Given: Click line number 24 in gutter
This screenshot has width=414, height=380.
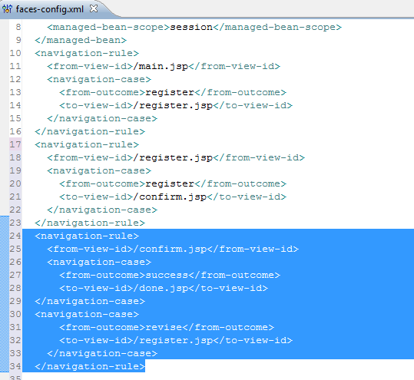Looking at the screenshot, I should click(x=15, y=236).
